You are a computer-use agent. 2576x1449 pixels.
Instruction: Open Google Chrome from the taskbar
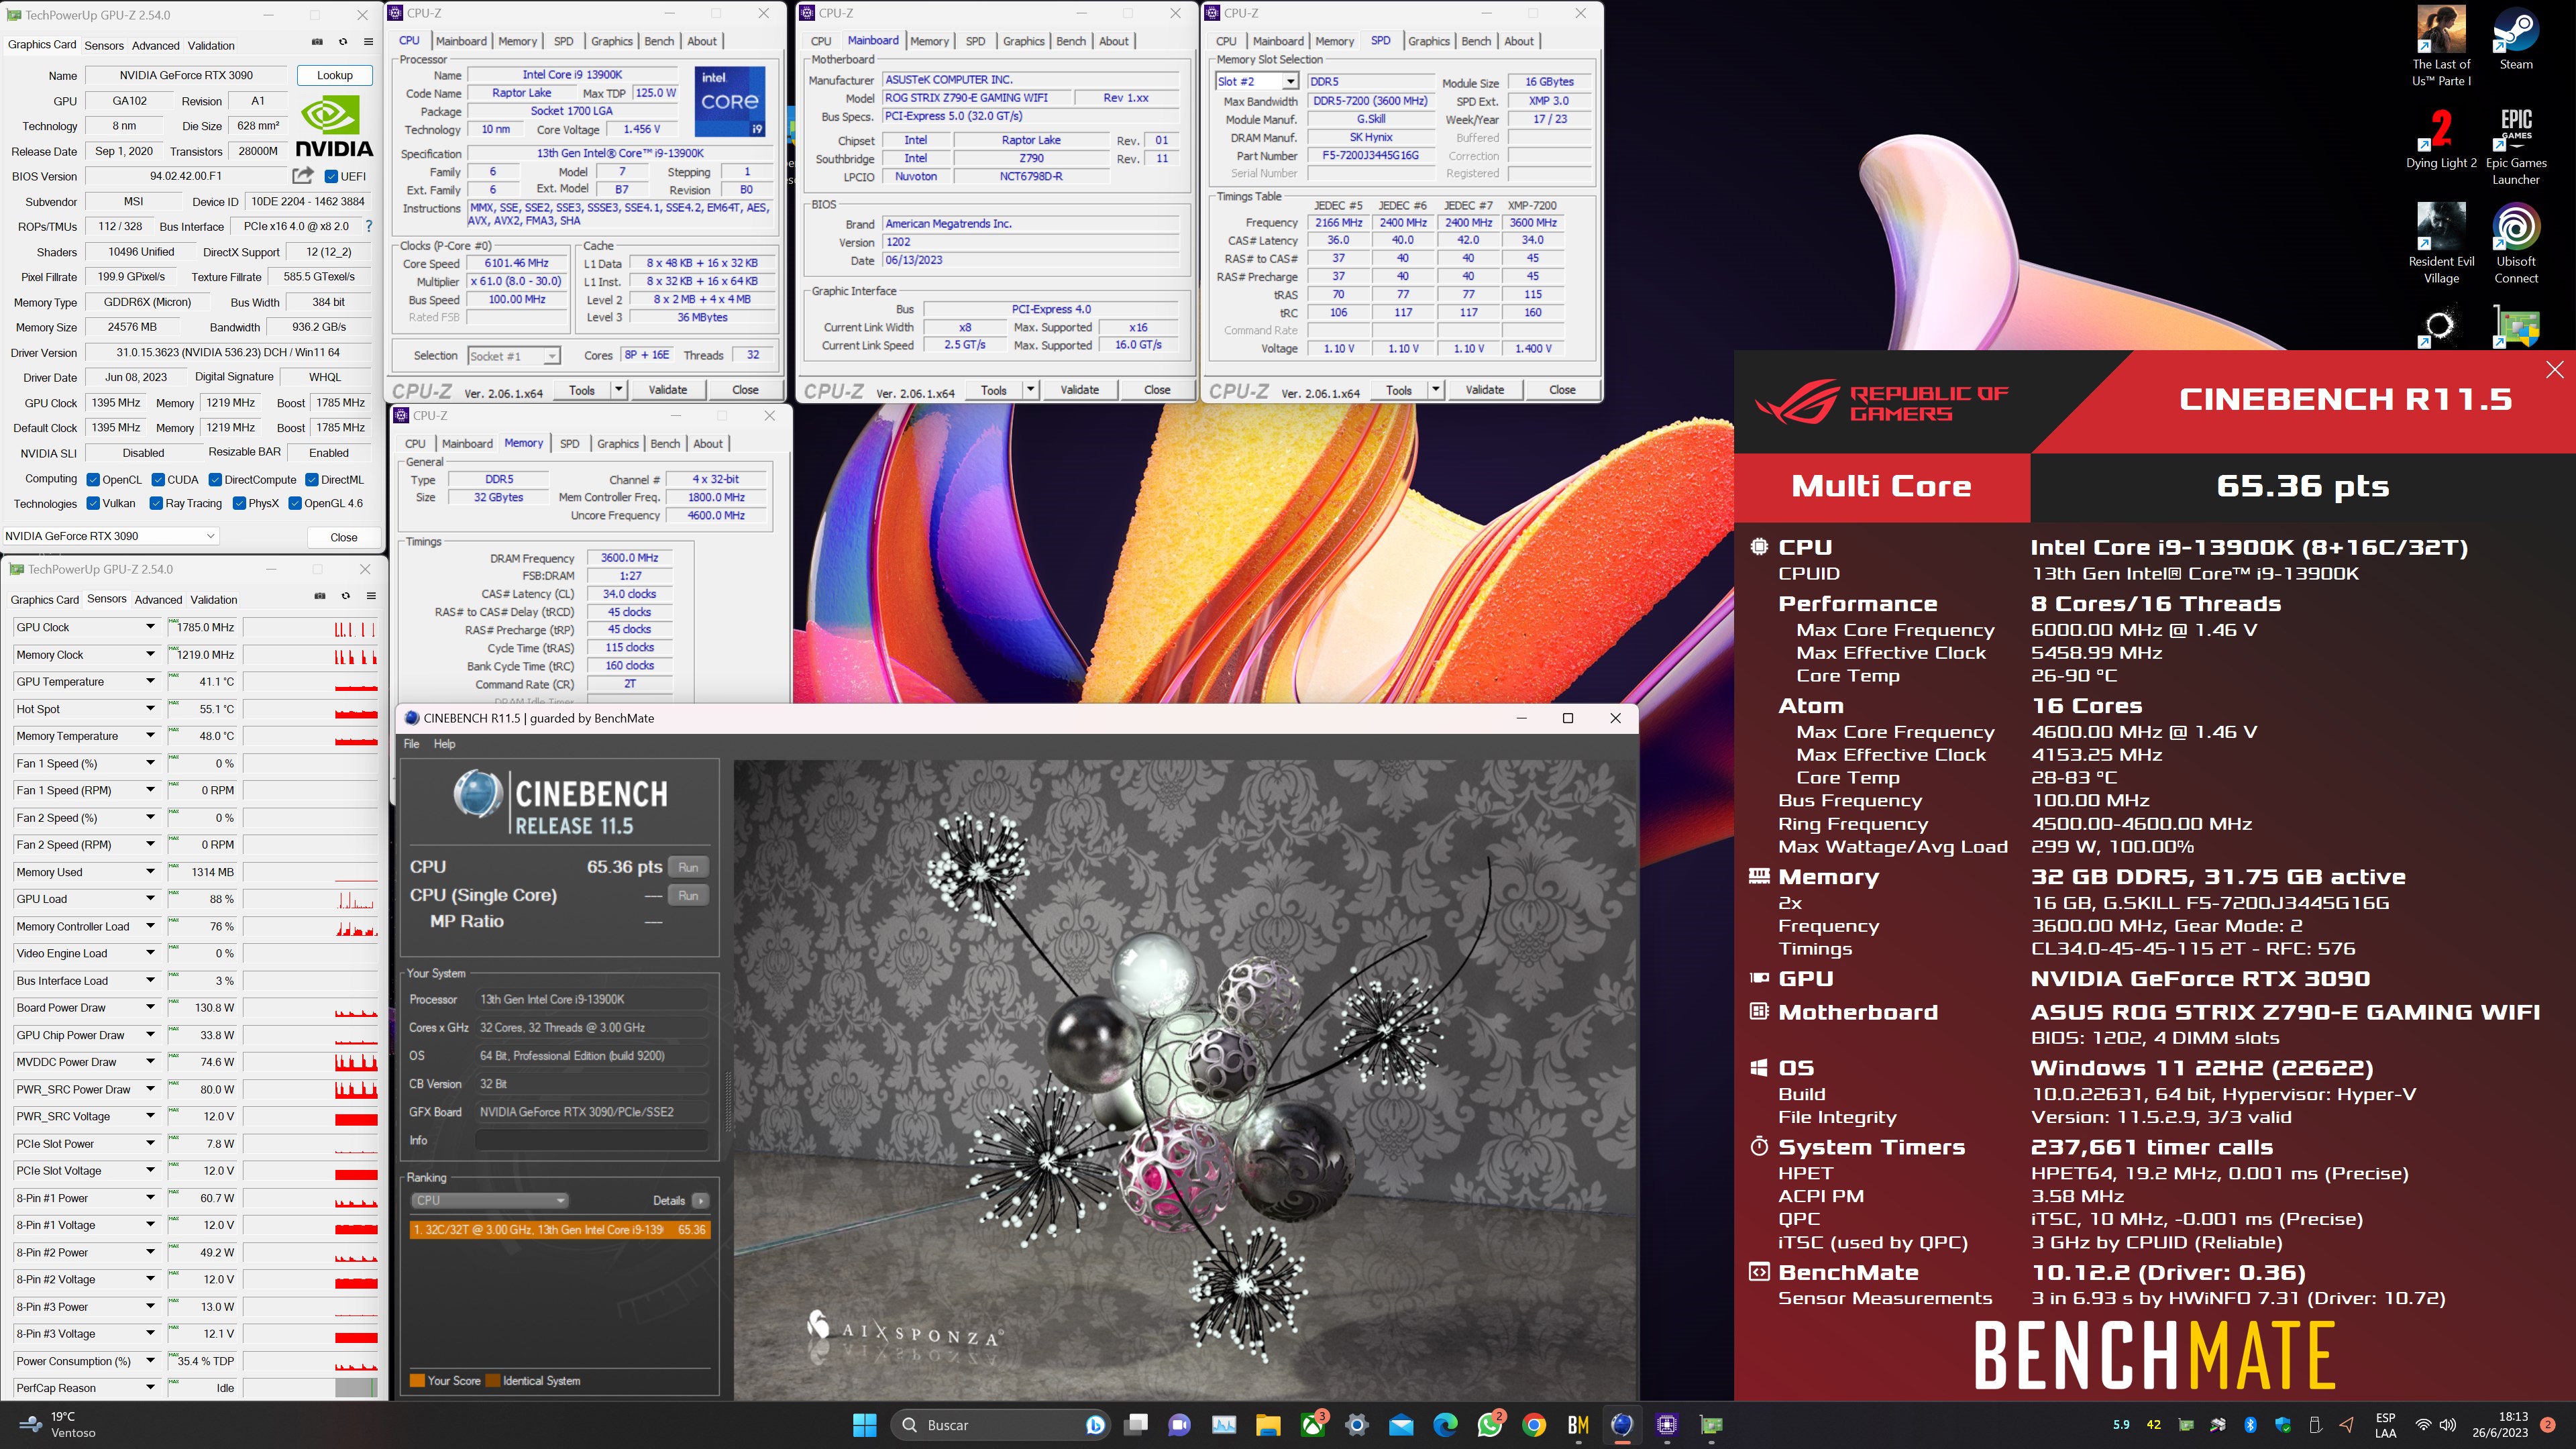click(1534, 1425)
